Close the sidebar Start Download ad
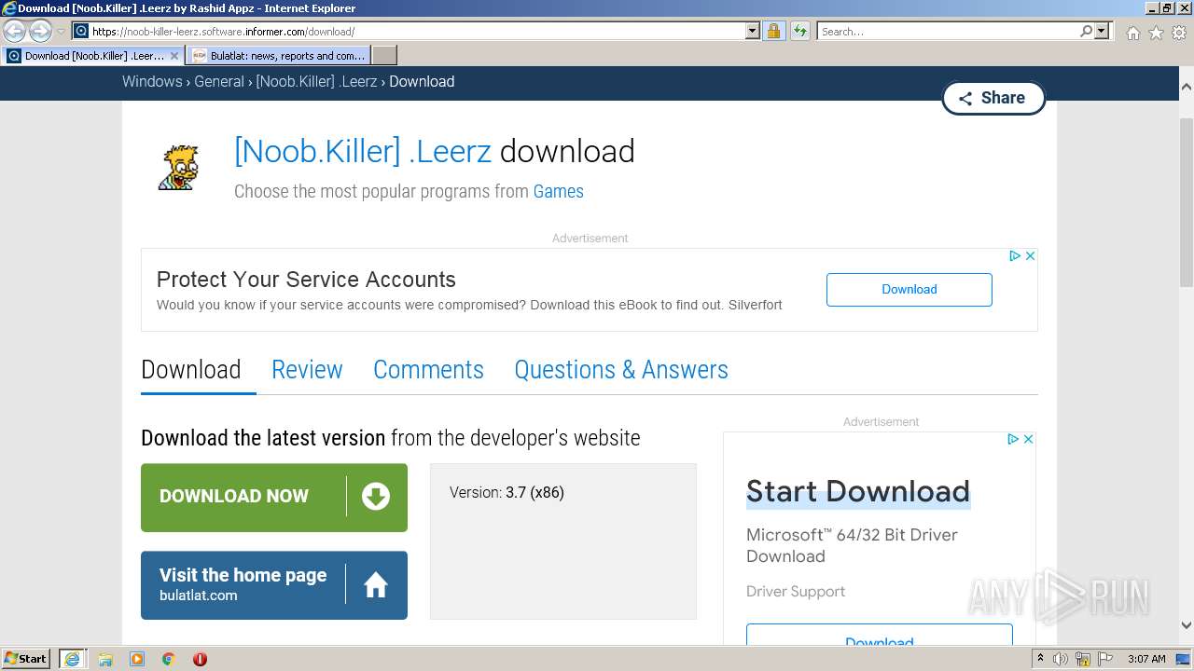Screen dimensions: 1194x671 [x=1028, y=439]
